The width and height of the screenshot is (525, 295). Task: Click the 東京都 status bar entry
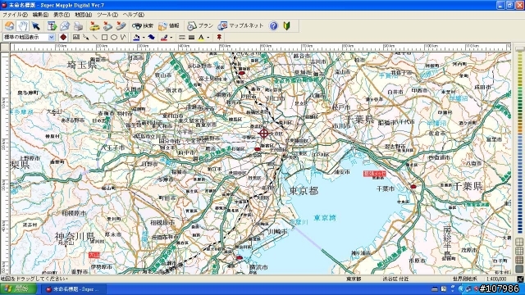click(354, 279)
